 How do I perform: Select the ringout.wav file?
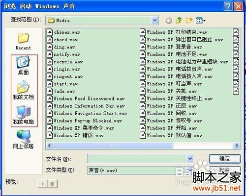pyautogui.click(x=65, y=76)
